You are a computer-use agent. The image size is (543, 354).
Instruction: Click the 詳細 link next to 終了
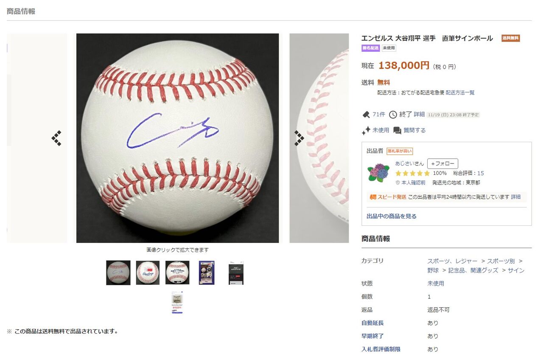pyautogui.click(x=419, y=115)
